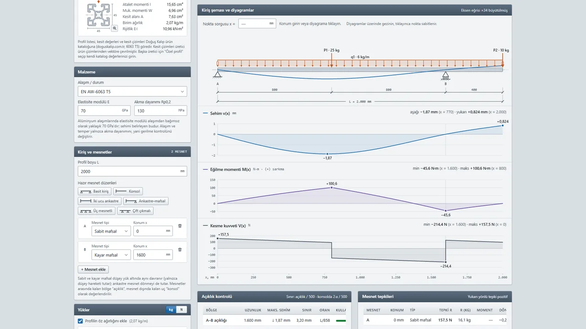
Task: Set support B Konum x field
Action: click(153, 255)
